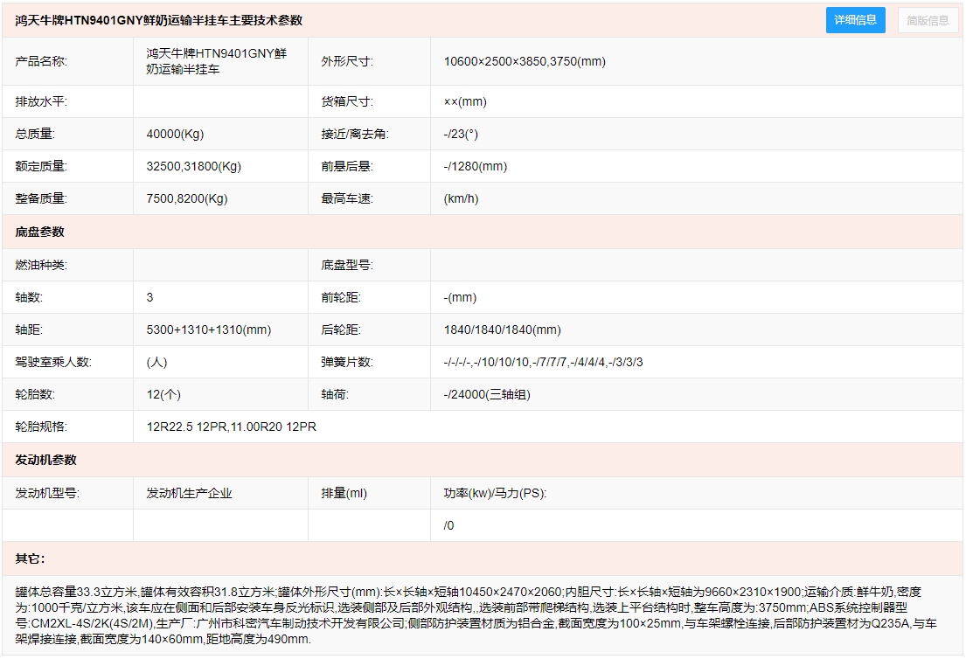Click the 功率(kw)/马力(PS) cell
Screen dimensions: 966x659
click(x=495, y=493)
